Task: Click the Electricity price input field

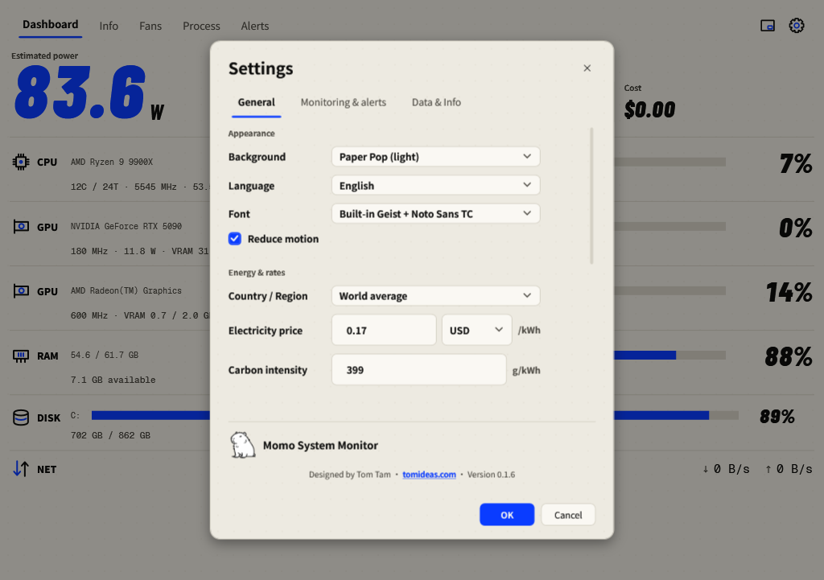Action: pos(384,330)
